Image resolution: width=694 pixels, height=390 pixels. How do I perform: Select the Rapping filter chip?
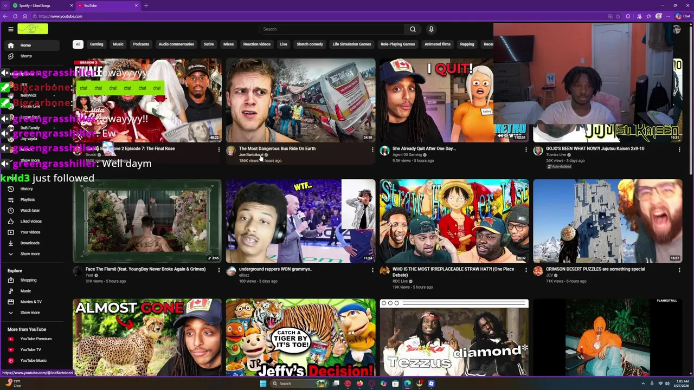(467, 44)
